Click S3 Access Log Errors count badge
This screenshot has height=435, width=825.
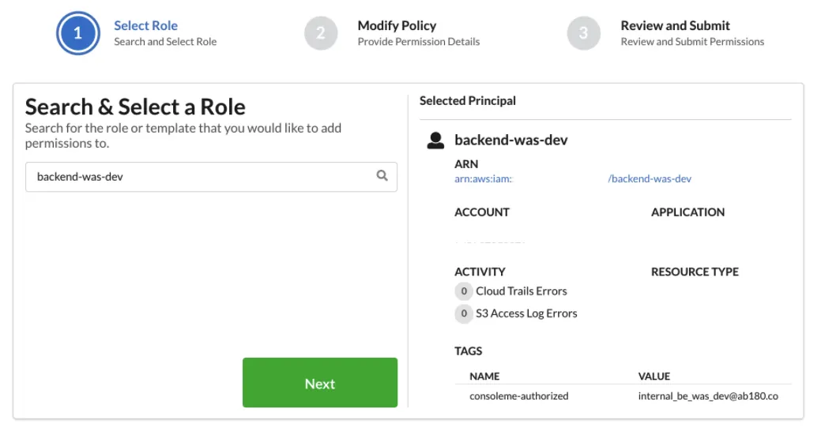tap(464, 313)
